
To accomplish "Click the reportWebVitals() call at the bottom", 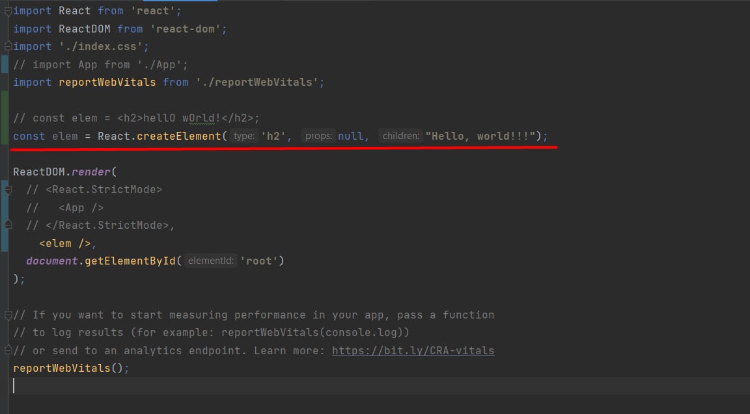I will [71, 369].
